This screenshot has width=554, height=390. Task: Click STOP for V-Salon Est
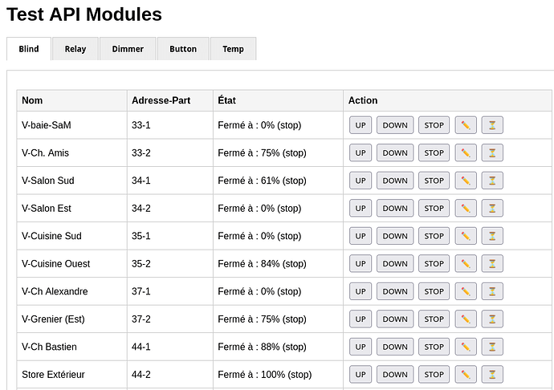434,209
